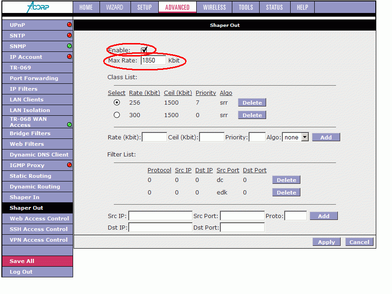Click Log Out in the sidebar
392x294 pixels.
pos(37,272)
